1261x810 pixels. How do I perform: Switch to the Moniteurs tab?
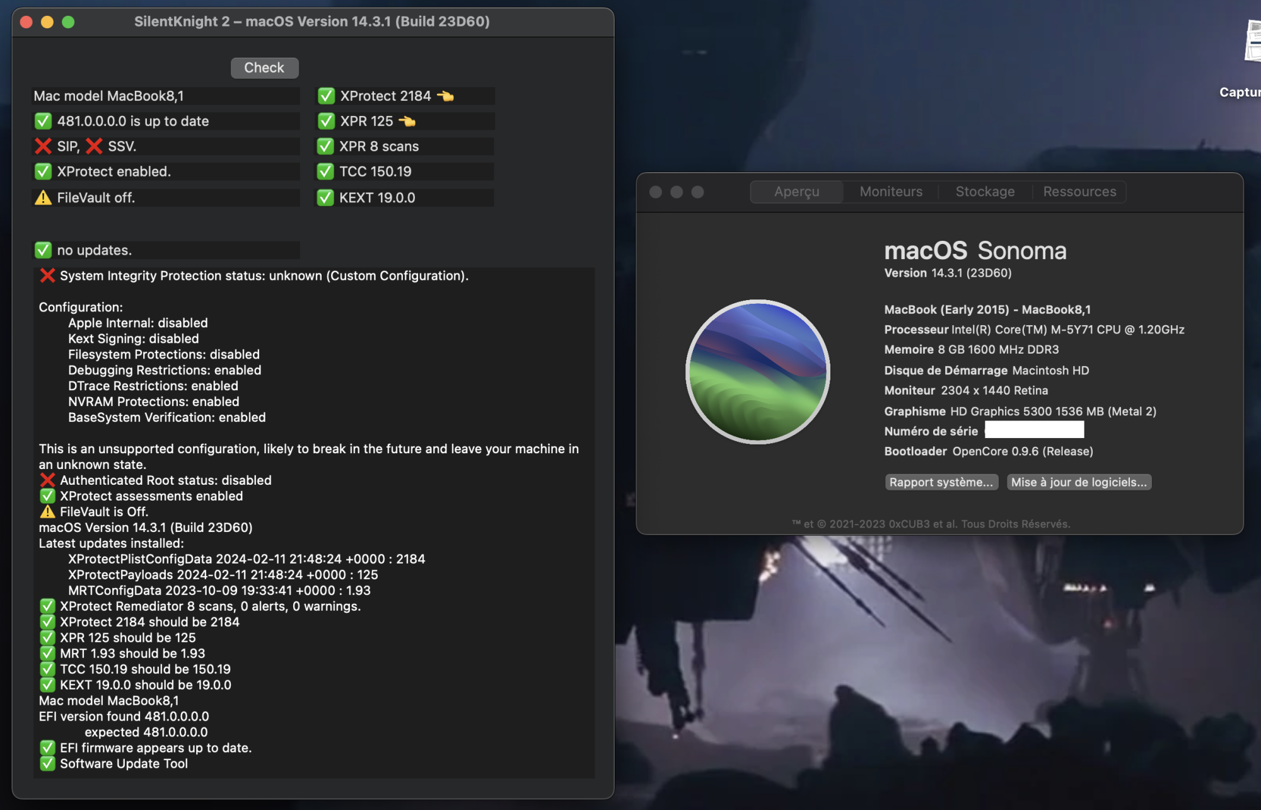coord(890,192)
